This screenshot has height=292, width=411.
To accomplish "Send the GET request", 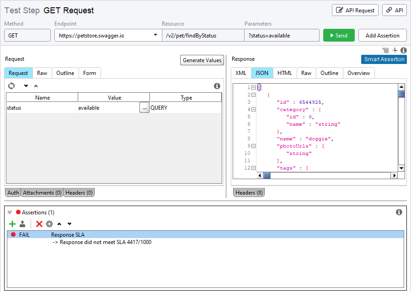I will (x=339, y=35).
